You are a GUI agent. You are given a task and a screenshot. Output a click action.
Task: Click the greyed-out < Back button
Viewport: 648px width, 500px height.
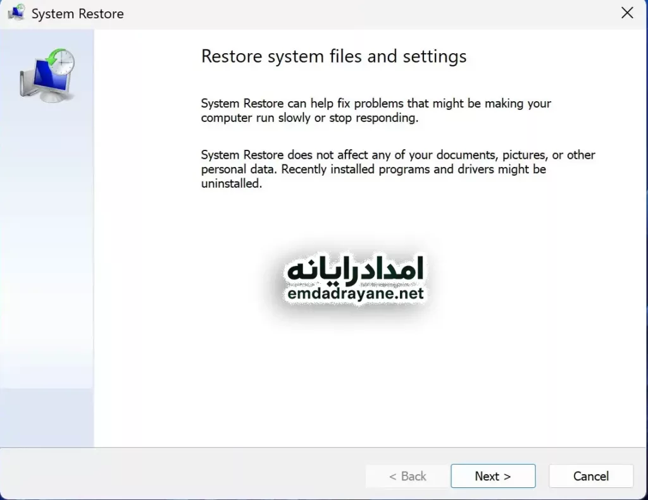[408, 476]
